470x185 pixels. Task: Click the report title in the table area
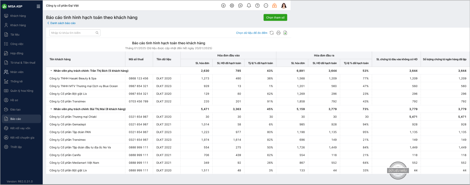coord(168,43)
